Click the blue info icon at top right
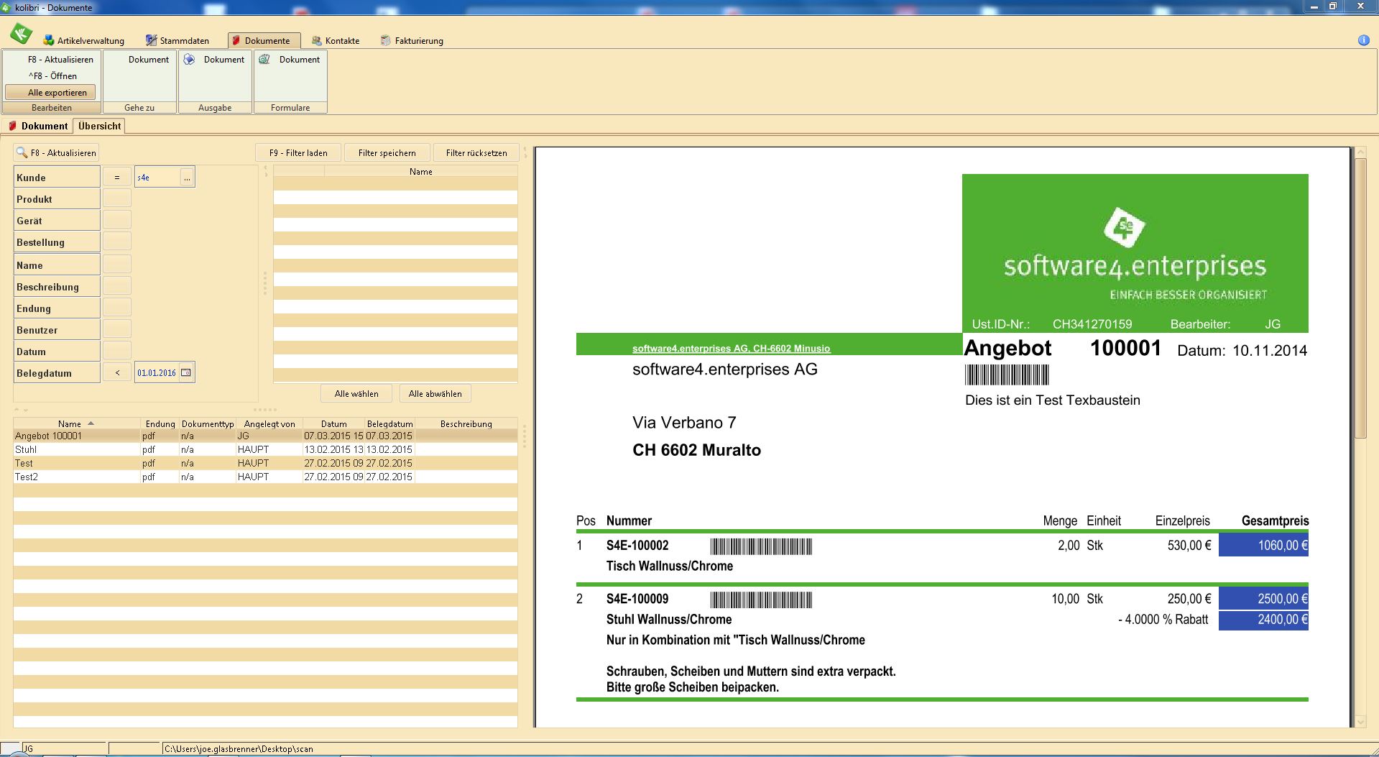 [1363, 40]
